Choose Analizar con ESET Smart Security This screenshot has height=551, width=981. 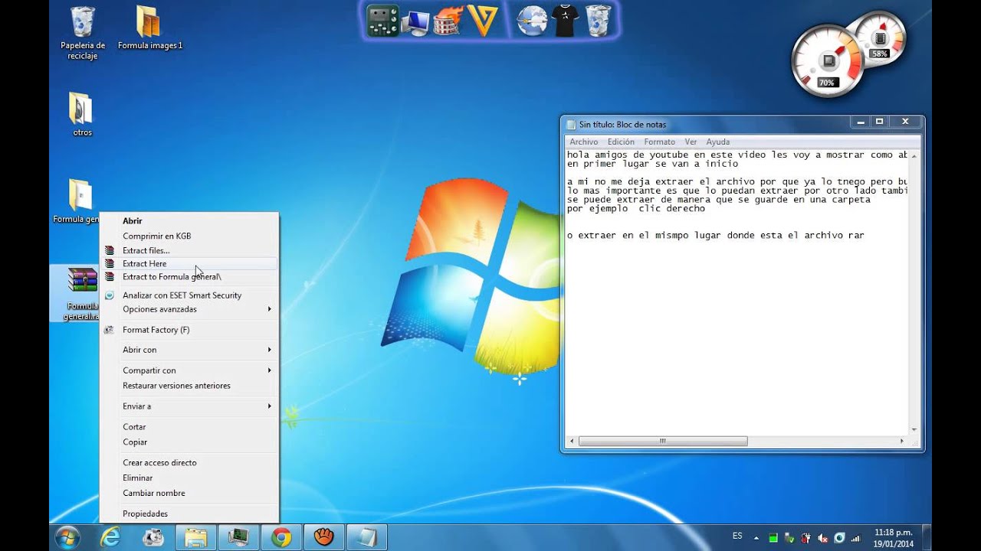(x=189, y=295)
